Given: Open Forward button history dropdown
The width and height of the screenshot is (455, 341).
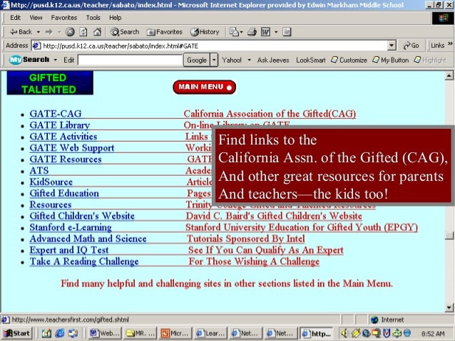Looking at the screenshot, I should tap(59, 32).
